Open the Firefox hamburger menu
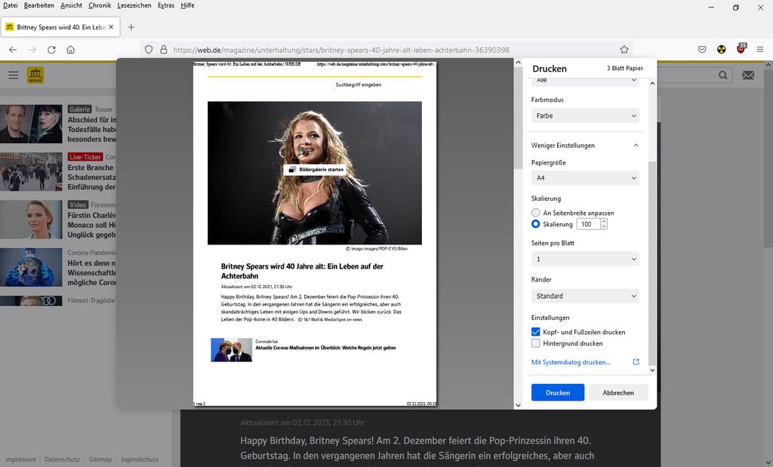Viewport: 773px width, 467px height. [759, 50]
